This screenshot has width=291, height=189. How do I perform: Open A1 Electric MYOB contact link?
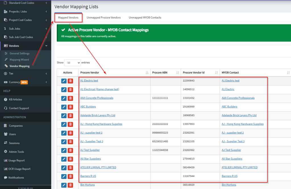pyautogui.click(x=228, y=89)
